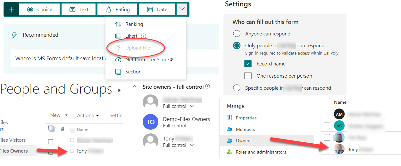Tick the checkbox beside the AM avatar
This screenshot has width=401, height=166.
point(327,114)
